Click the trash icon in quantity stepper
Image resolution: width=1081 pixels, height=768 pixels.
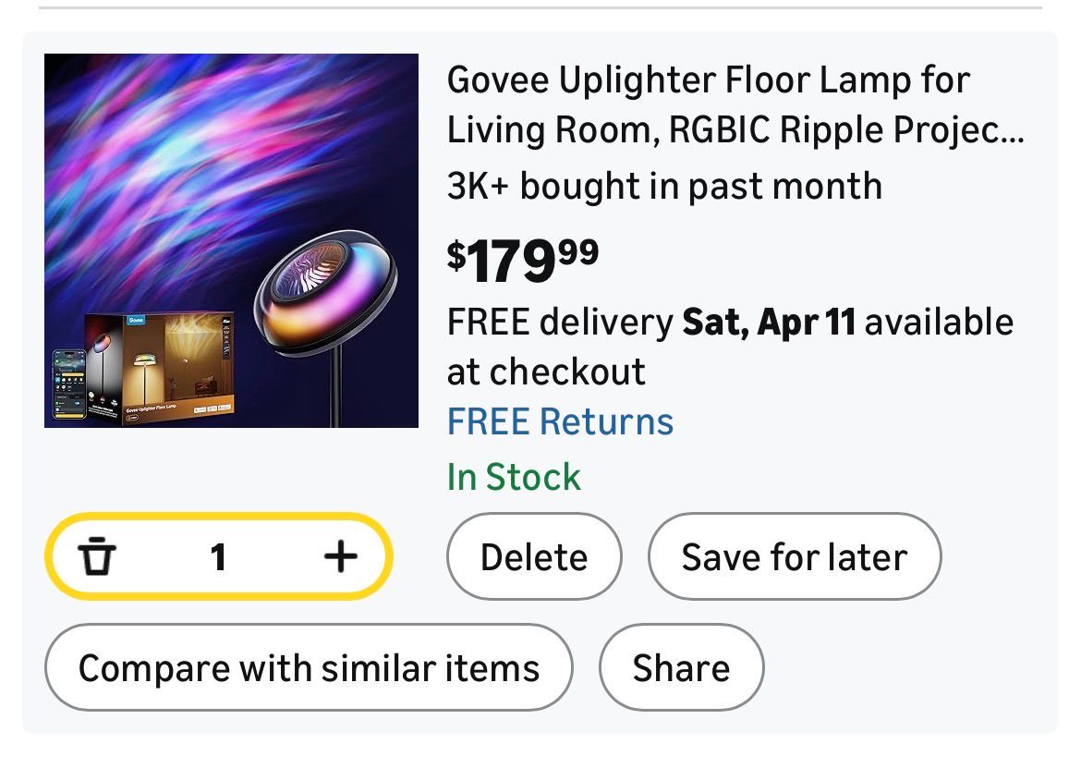(96, 557)
